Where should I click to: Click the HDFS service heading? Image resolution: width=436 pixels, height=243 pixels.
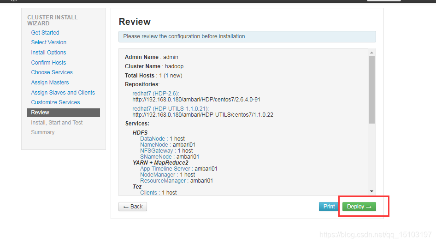[140, 133]
